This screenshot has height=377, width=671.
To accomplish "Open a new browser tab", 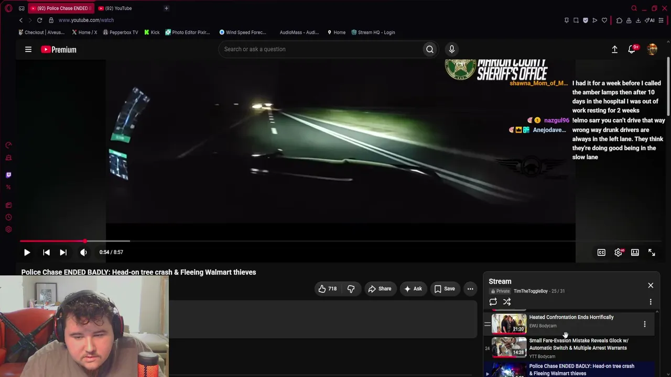I will [x=166, y=8].
